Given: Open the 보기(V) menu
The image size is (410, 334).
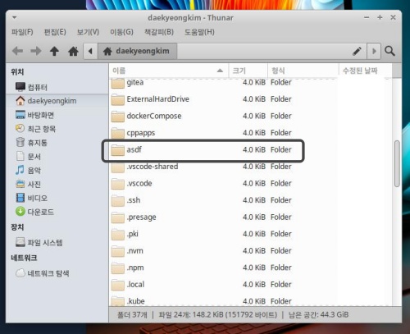Looking at the screenshot, I should [88, 32].
